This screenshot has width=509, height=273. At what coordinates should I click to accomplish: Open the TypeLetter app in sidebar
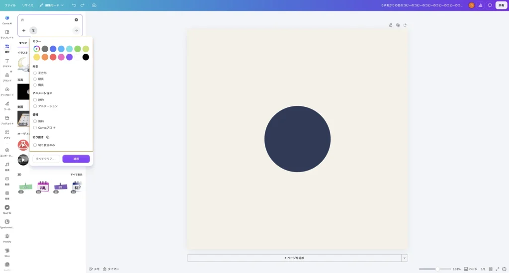(7, 224)
